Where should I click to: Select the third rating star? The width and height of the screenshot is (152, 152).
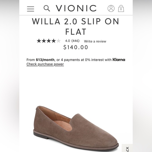pyautogui.click(x=49, y=41)
